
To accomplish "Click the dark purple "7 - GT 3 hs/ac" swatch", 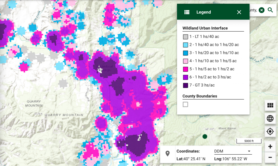I will (185, 85).
